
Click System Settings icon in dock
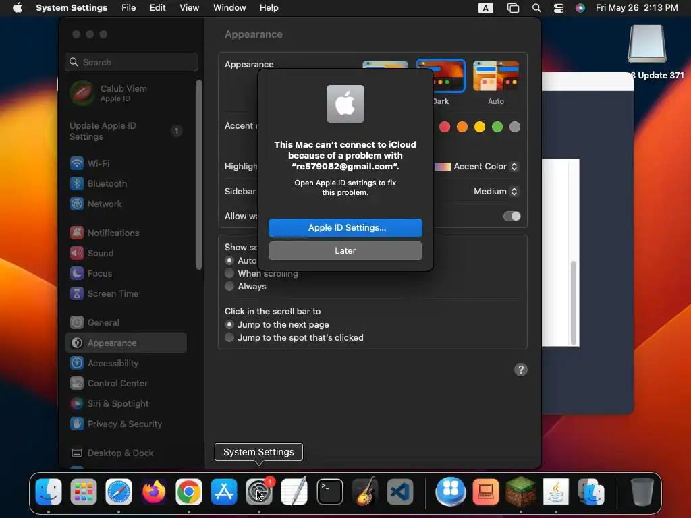(x=258, y=491)
